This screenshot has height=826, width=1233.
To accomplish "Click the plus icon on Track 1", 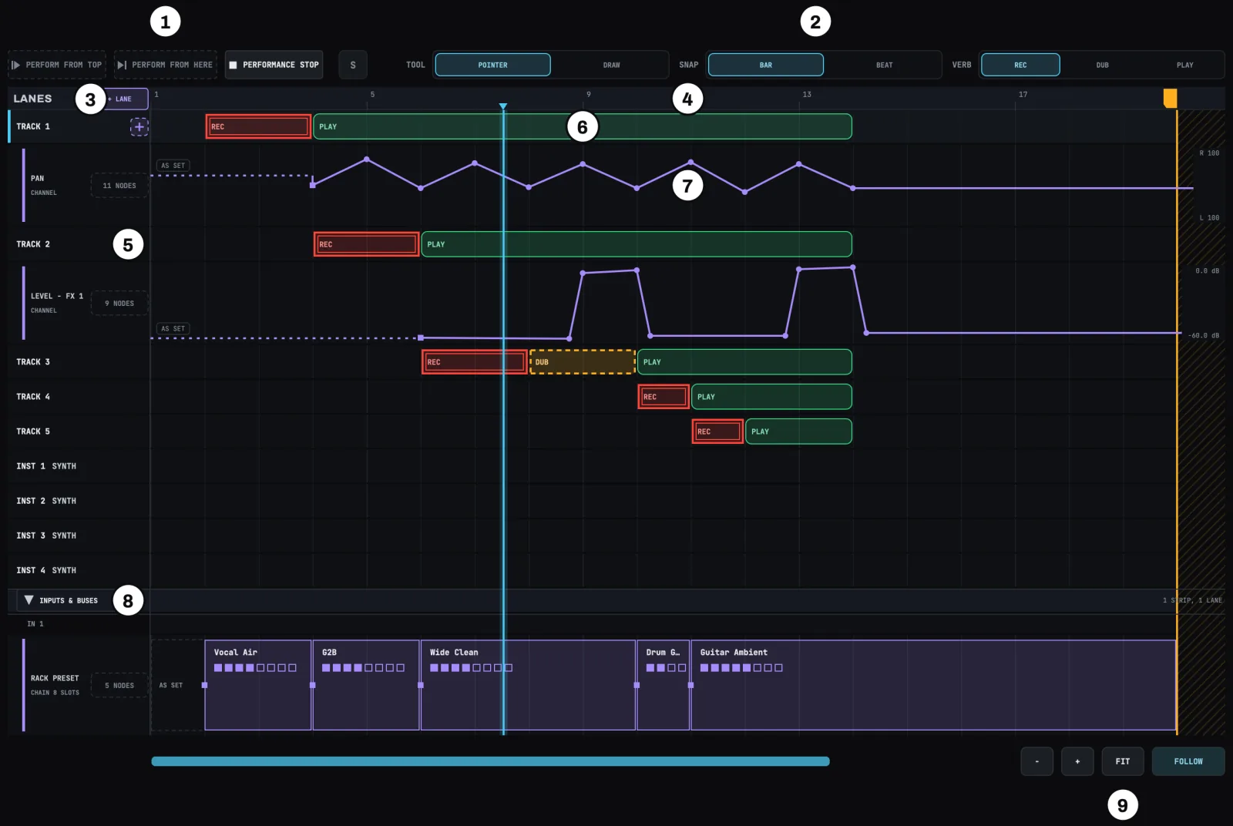I will (x=139, y=126).
